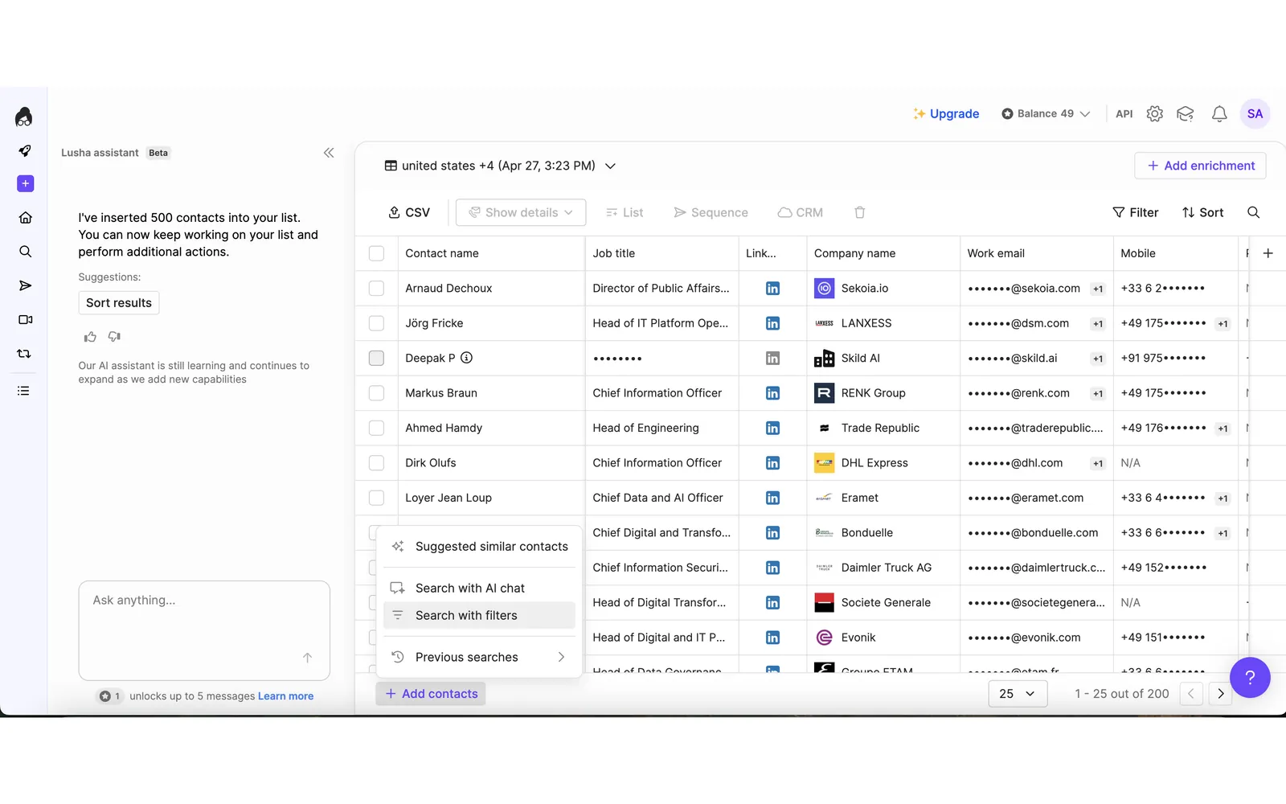
Task: Give thumbs up to assistant reply
Action: click(x=90, y=337)
